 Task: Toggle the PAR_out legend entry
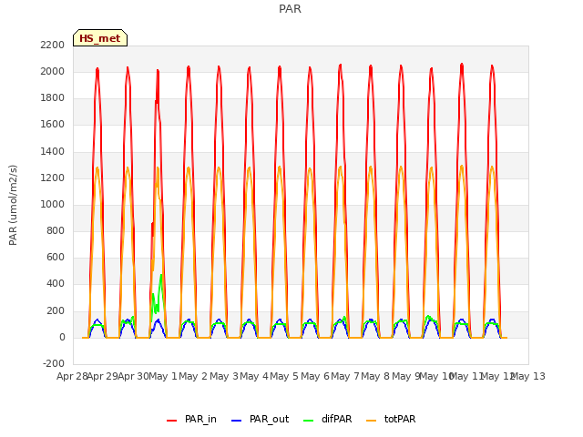pos(260,419)
